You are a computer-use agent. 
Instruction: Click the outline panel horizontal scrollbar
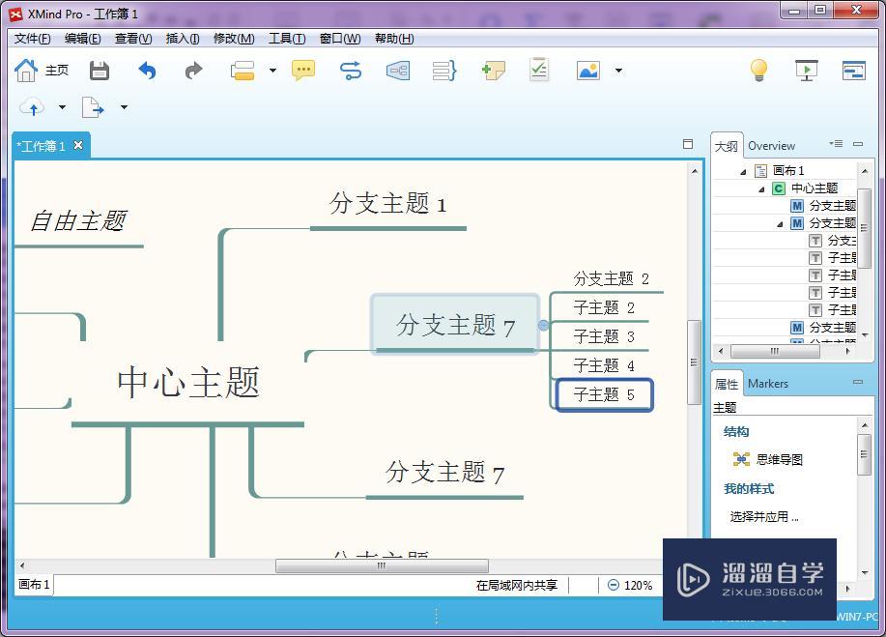[775, 351]
